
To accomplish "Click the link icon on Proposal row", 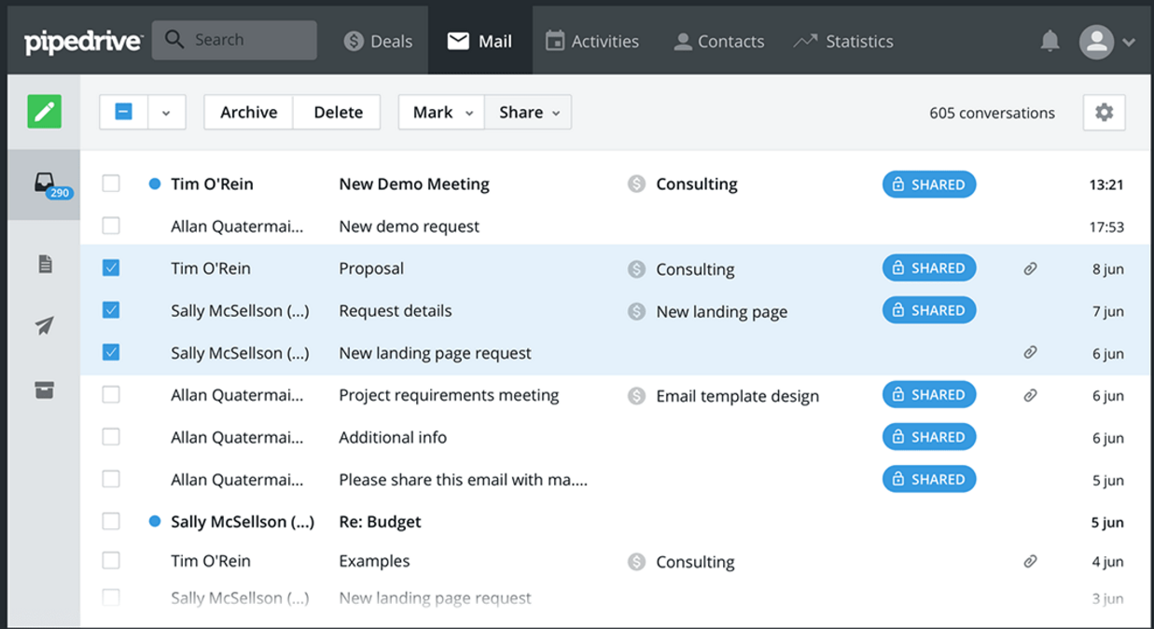I will coord(1030,269).
